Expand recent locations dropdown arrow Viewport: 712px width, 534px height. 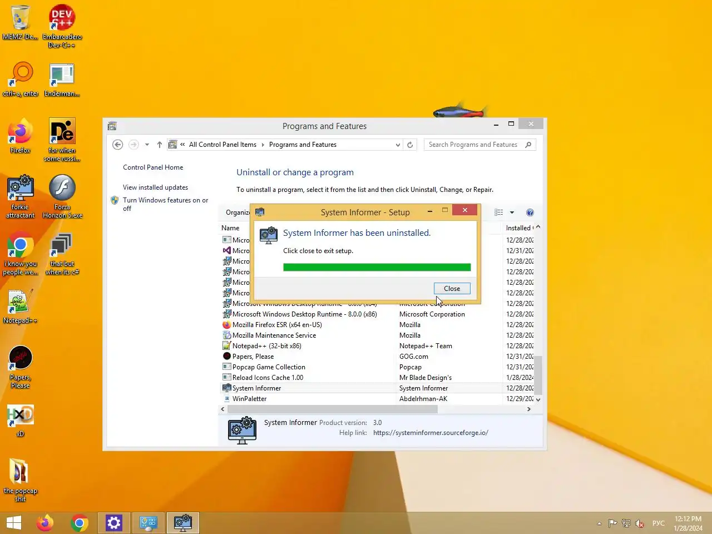(147, 145)
